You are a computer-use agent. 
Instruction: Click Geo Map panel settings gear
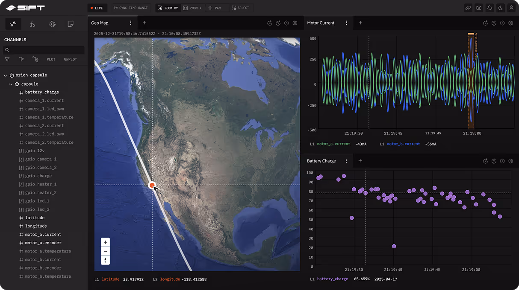point(295,23)
